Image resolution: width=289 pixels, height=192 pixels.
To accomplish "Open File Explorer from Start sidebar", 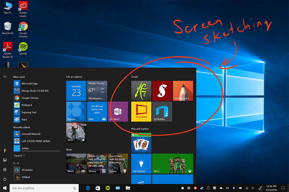I will click(5, 160).
